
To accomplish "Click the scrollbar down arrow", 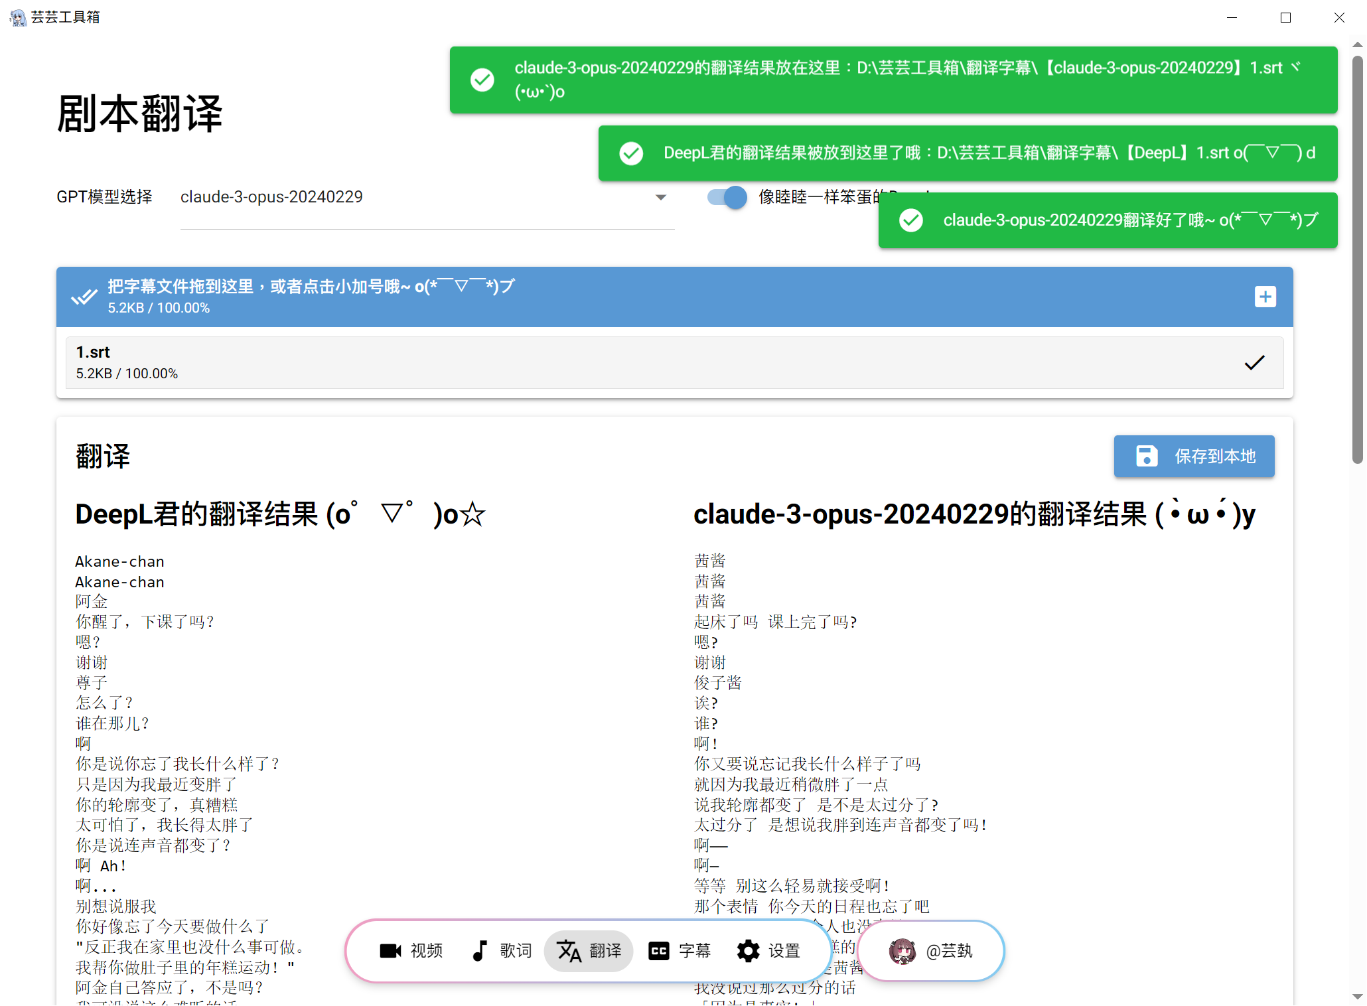I will [1357, 997].
